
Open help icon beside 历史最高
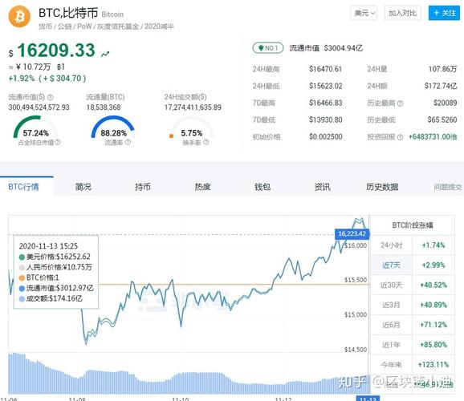coord(400,103)
